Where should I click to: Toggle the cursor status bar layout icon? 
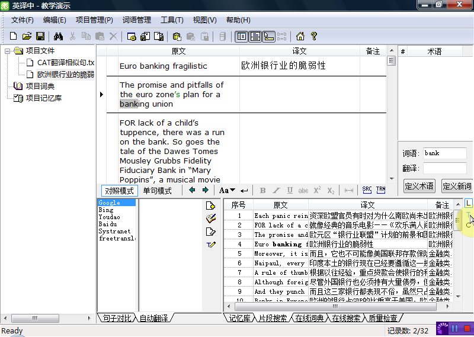269,37
